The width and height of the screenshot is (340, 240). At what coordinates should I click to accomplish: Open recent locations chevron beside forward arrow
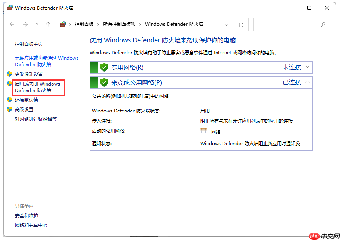[37, 24]
